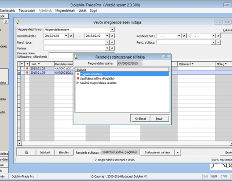Close the Rendelés státuszának állítása dialog
This screenshot has height=181, width=232.
click(x=166, y=57)
